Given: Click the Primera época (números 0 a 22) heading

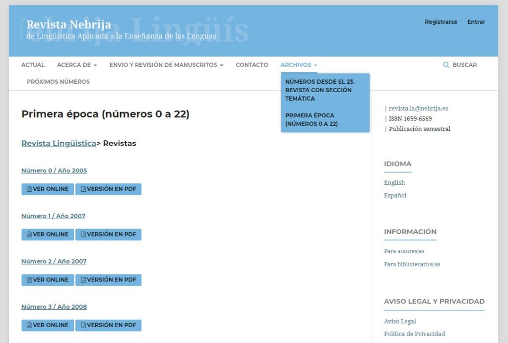Looking at the screenshot, I should click(x=105, y=114).
